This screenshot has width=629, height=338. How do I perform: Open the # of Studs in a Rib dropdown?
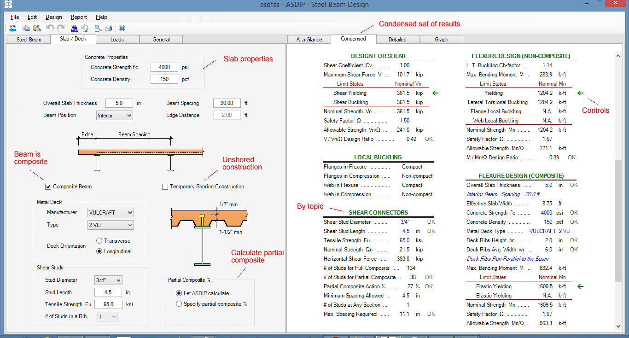point(107,316)
